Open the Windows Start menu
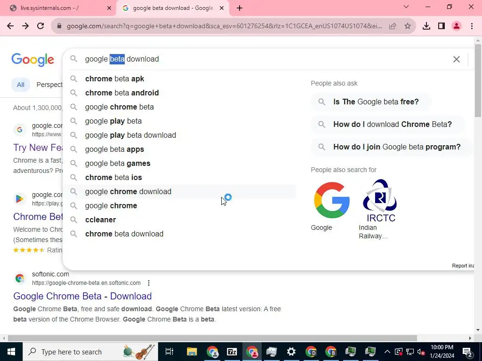 point(11,352)
